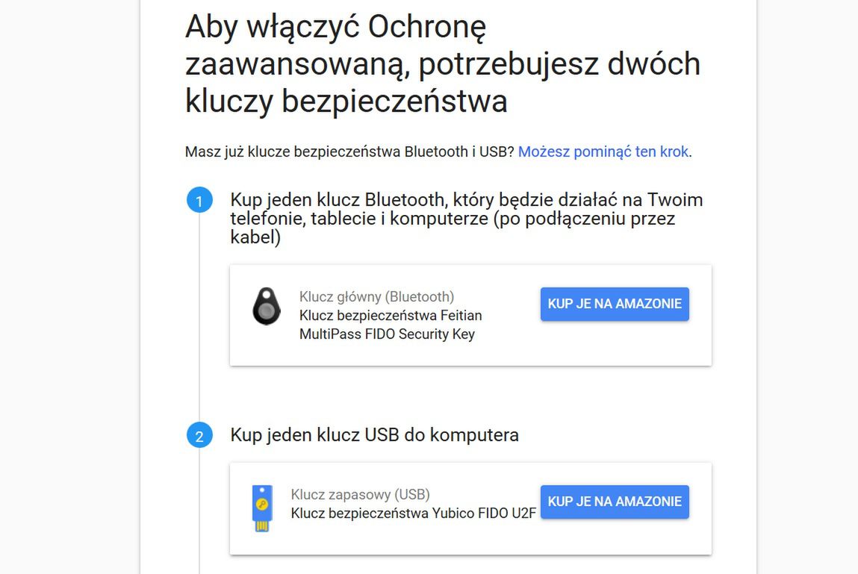
Task: Click the gray margin left of the page
Action: (x=69, y=299)
